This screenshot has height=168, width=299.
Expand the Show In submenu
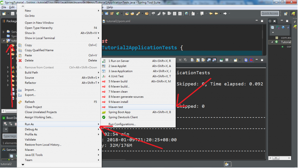59,33
